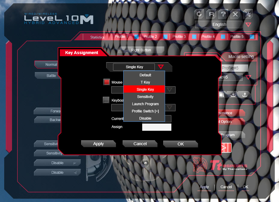Click the Disable button with right-pointing arrow

tap(57, 163)
